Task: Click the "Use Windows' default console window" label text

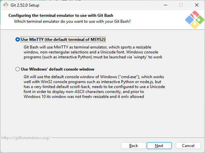Action: pos(58,69)
